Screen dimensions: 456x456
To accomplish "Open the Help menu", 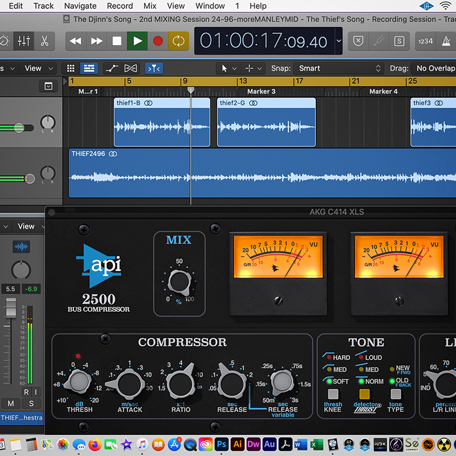I will tap(258, 6).
